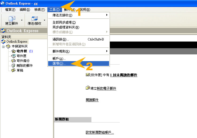Open the 編輯(E) menu
The width and height of the screenshot is (197, 138).
point(25,10)
